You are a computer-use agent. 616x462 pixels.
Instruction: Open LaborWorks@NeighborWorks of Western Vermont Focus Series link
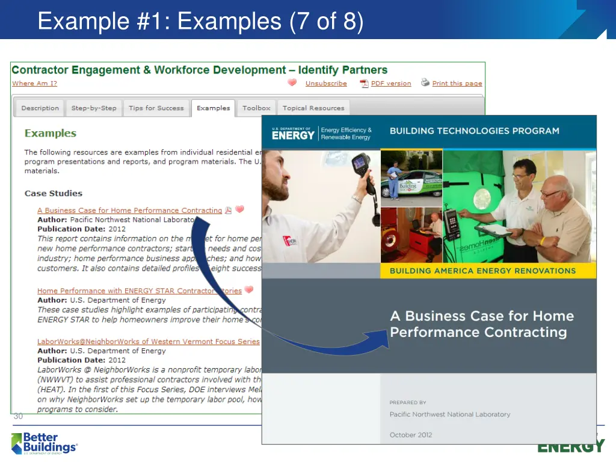pos(149,342)
